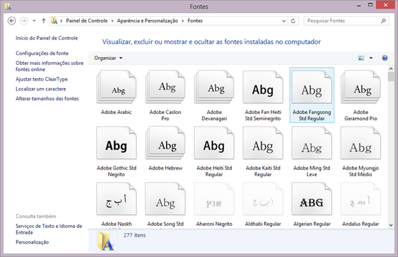Select the Adobe Garamond Pro font icon
Image resolution: width=398 pixels, height=257 pixels.
[x=361, y=87]
